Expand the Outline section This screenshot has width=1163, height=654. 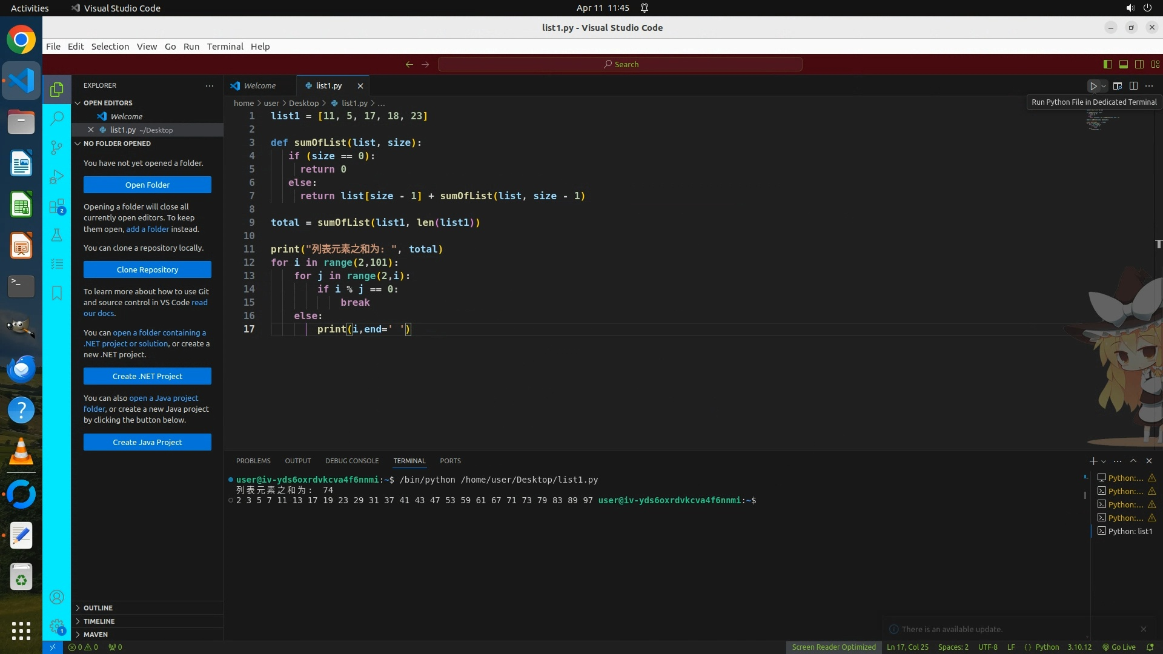pos(98,608)
